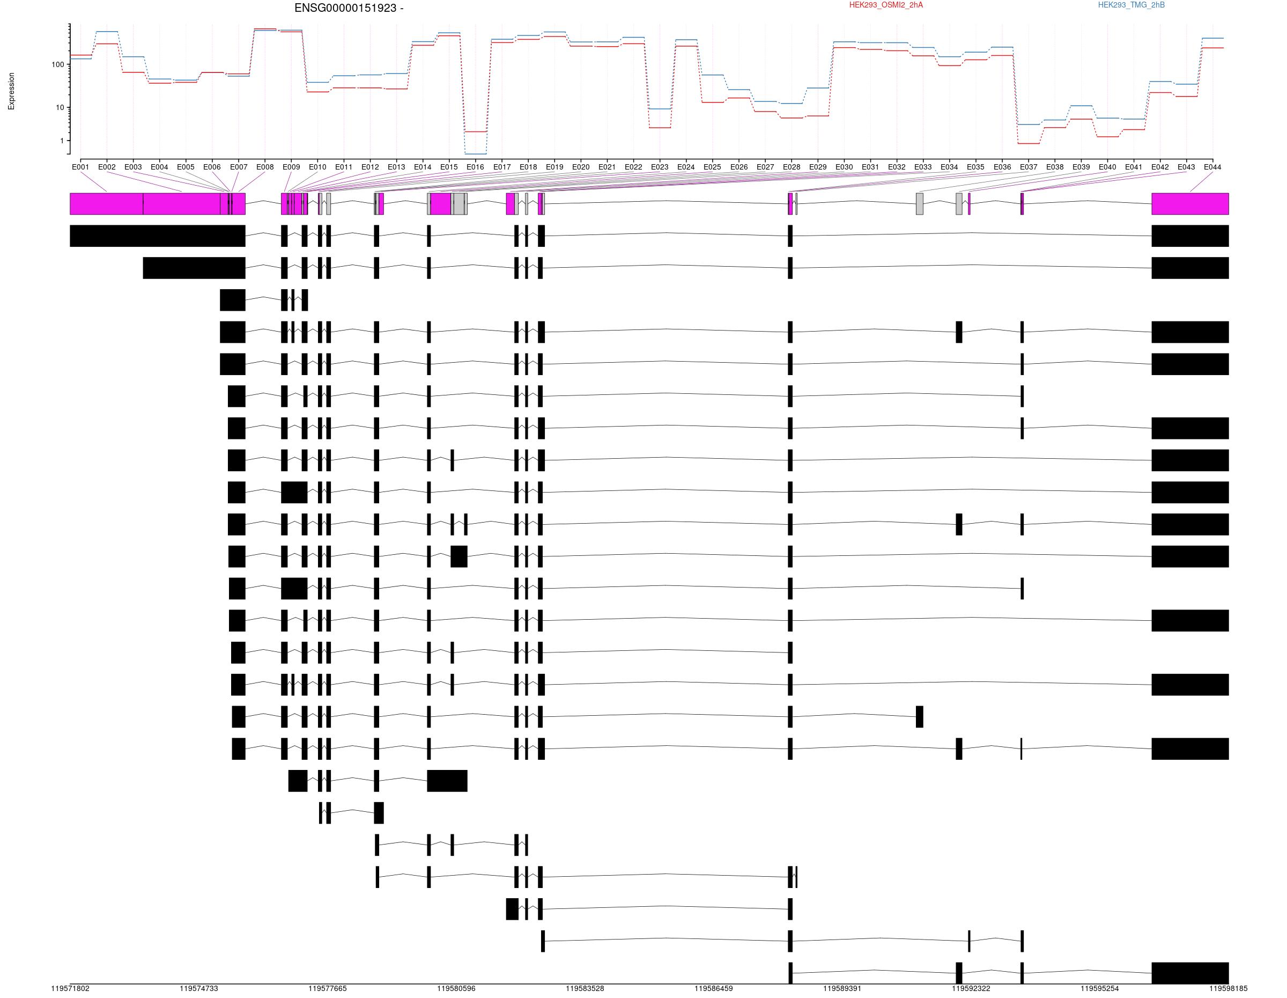Screen dimensions: 1287x998
Task: Click exon label E042
Action: (1160, 167)
